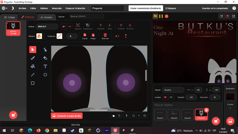Toggle dark mode with the moon icon in menu bar
The image size is (238, 134).
(12, 8)
